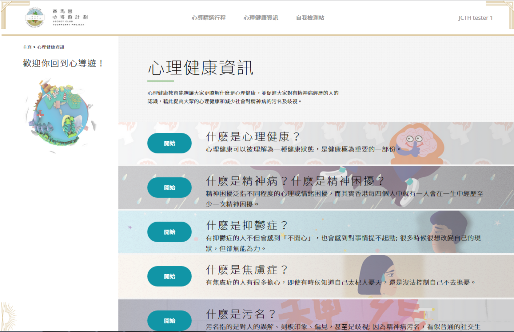Click the 心理健康資訊 breadcrumb text
The image size is (514, 332).
(51, 47)
